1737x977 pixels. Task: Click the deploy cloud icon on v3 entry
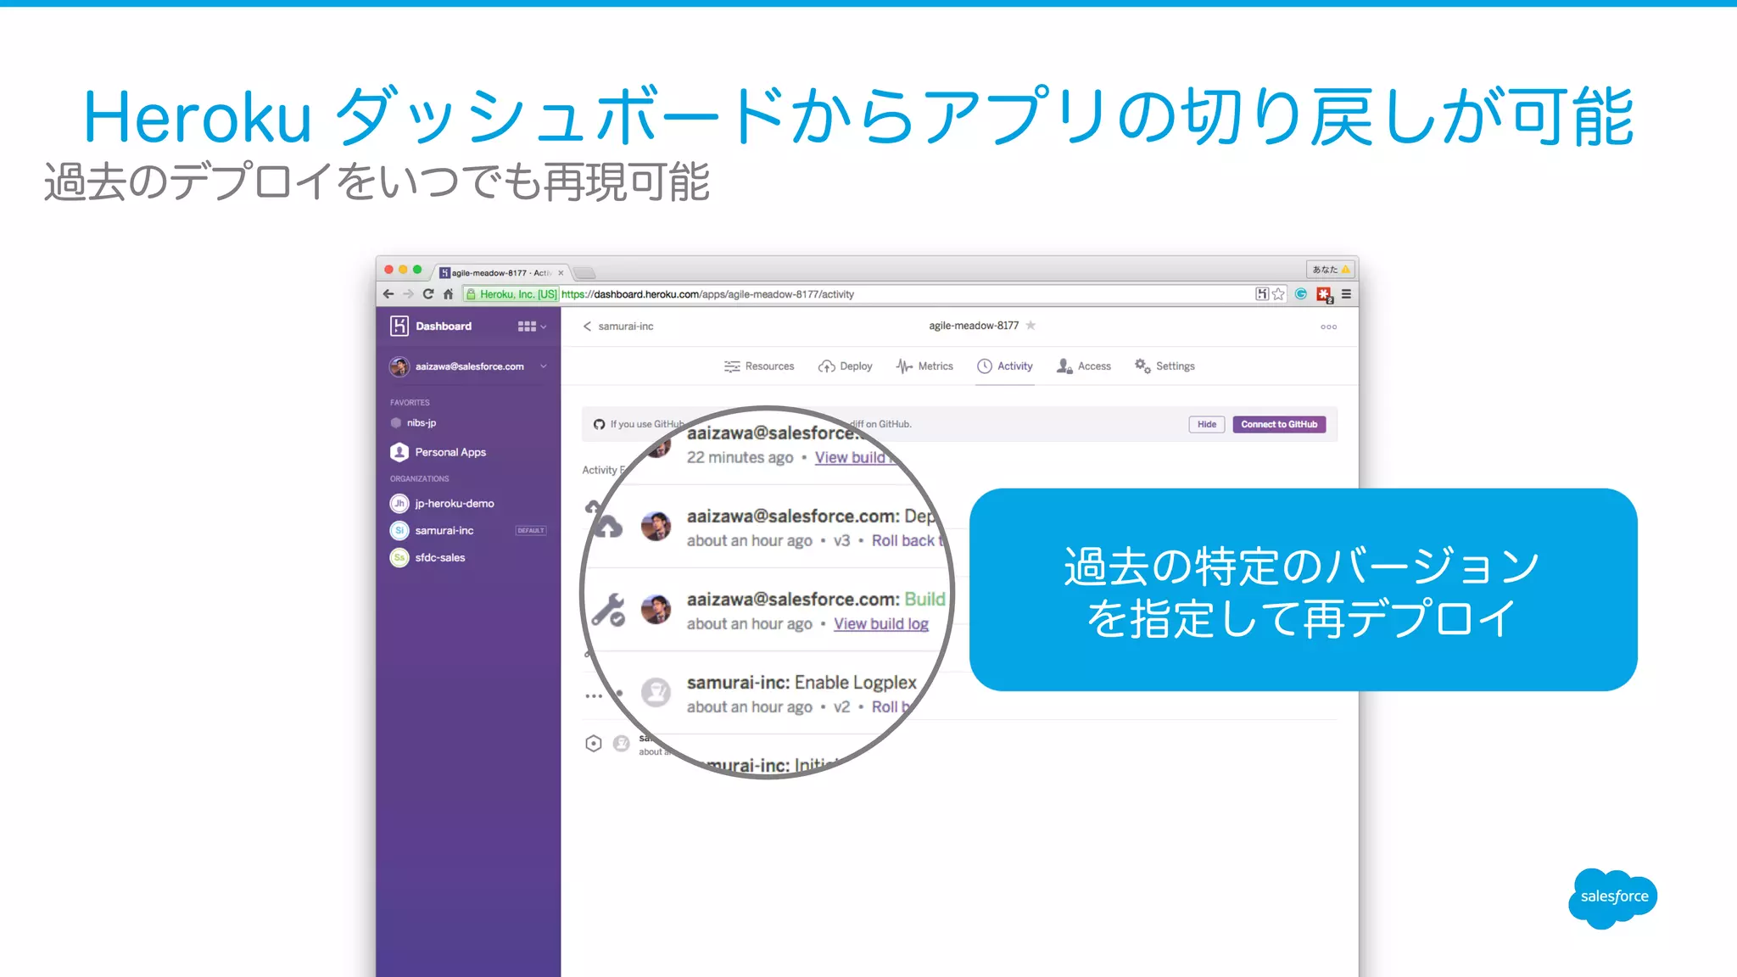[x=606, y=527]
